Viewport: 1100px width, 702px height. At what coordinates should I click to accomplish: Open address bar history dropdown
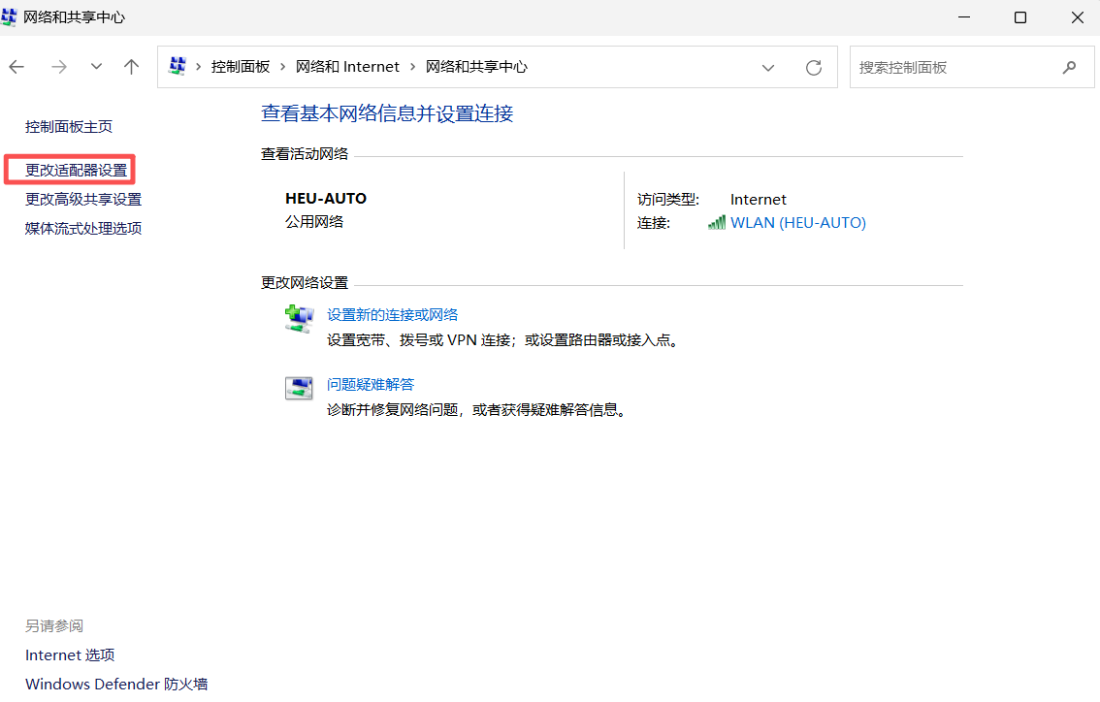click(768, 68)
